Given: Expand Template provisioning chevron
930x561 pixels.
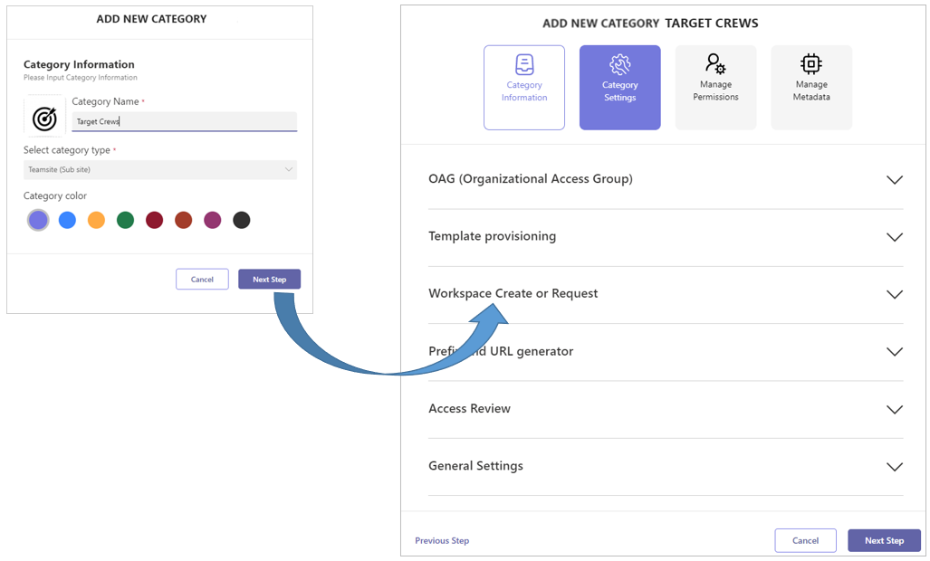Looking at the screenshot, I should point(895,237).
